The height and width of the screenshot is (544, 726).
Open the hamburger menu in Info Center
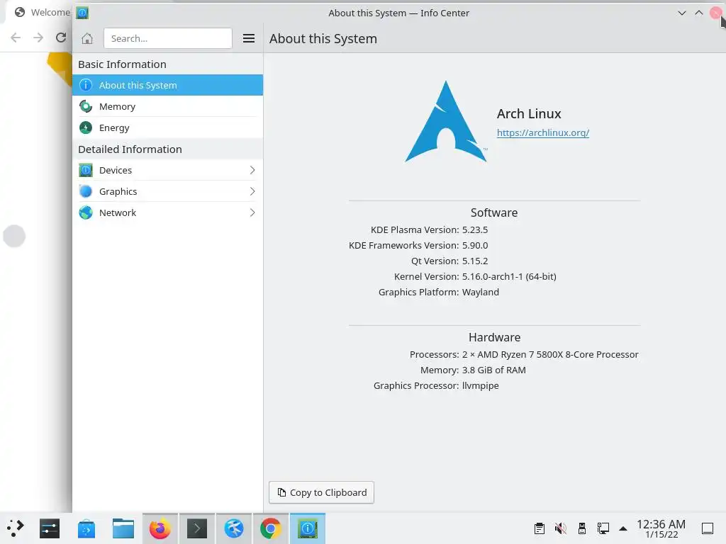pos(249,38)
